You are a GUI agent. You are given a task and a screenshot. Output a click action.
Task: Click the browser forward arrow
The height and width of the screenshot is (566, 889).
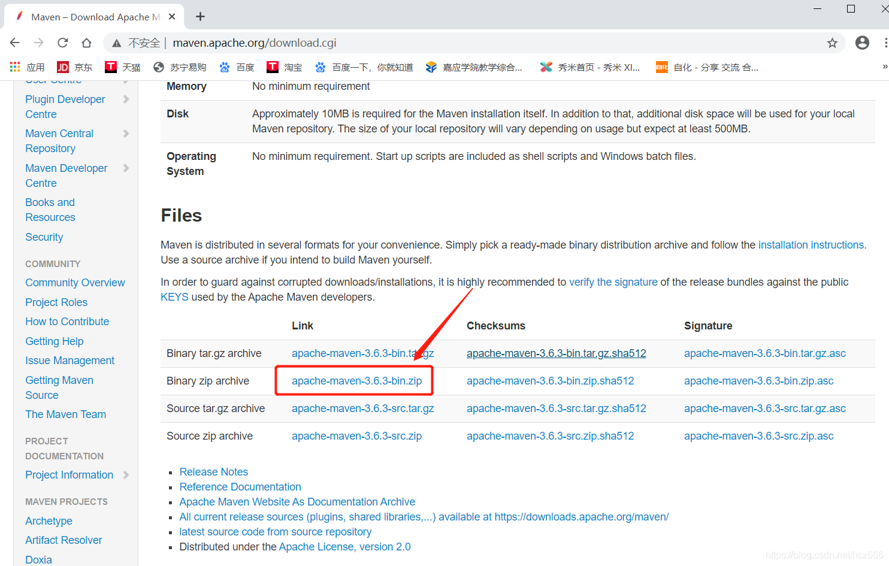[39, 43]
